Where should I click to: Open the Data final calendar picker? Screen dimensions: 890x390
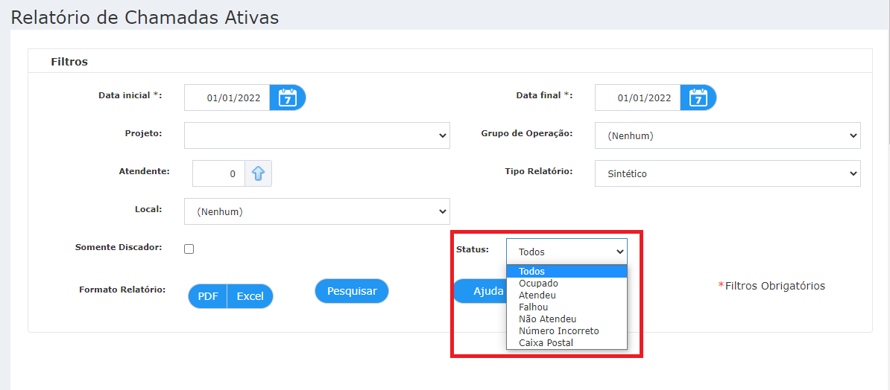click(698, 98)
